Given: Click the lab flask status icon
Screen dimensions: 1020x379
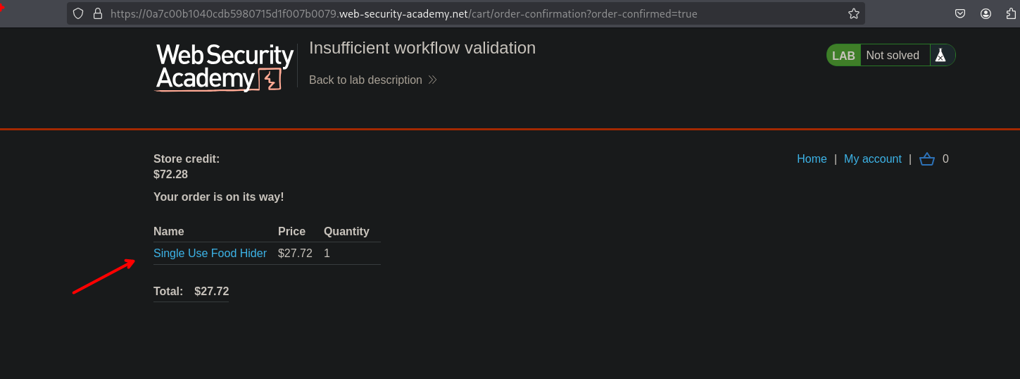Looking at the screenshot, I should pyautogui.click(x=940, y=56).
